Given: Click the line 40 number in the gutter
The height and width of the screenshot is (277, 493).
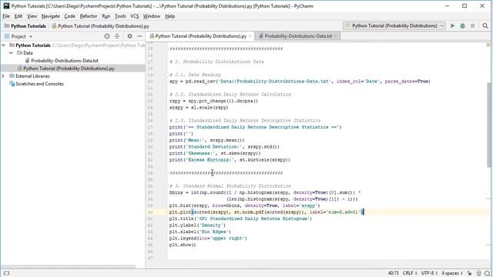Looking at the screenshot, I should (x=149, y=212).
